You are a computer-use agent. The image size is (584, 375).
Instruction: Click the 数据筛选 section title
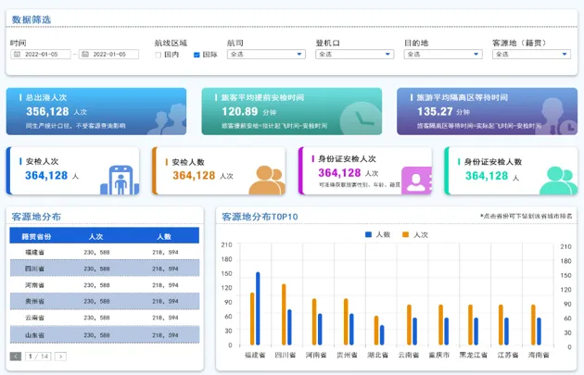(x=32, y=19)
